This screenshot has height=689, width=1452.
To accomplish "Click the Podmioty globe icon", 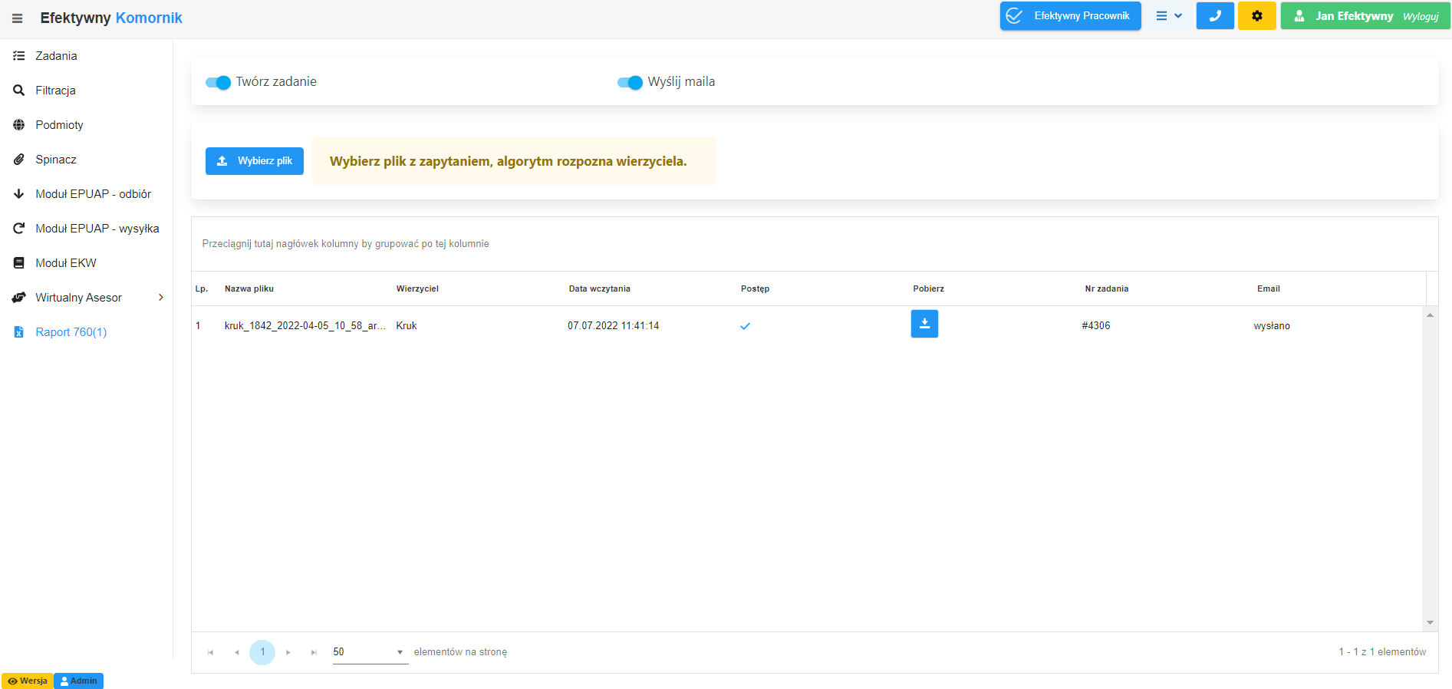I will coord(19,125).
